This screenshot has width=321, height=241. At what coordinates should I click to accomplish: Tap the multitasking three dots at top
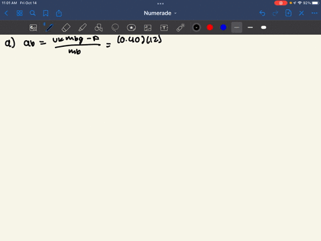click(x=160, y=3)
